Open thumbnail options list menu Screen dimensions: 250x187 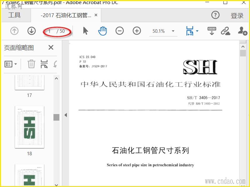pos(11,64)
